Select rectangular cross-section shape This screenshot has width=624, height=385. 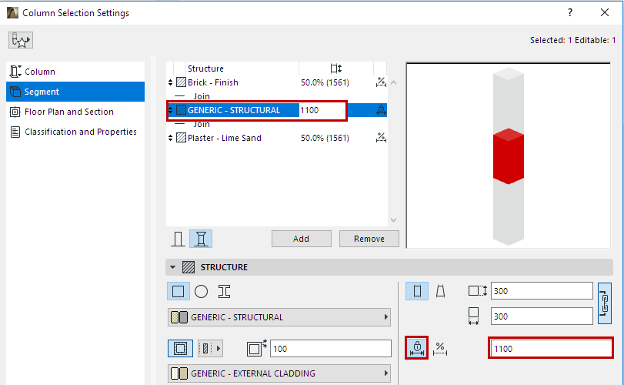[x=178, y=291]
